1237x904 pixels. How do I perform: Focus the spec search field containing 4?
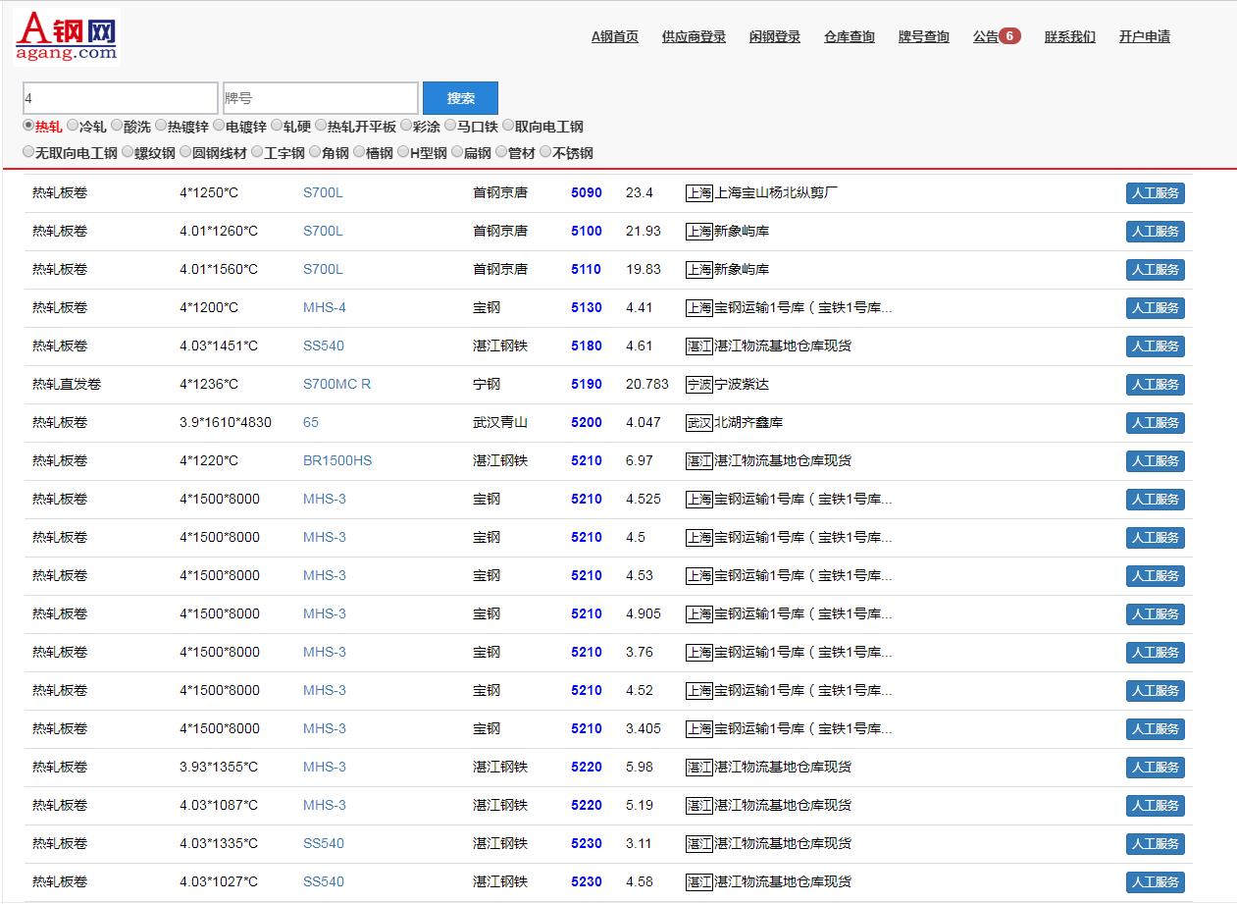tap(120, 98)
